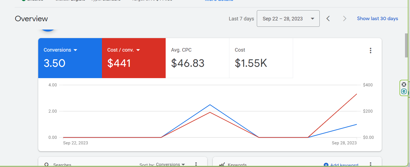Open the Keywords card three-dot menu
The height and width of the screenshot is (167, 410).
point(370,165)
